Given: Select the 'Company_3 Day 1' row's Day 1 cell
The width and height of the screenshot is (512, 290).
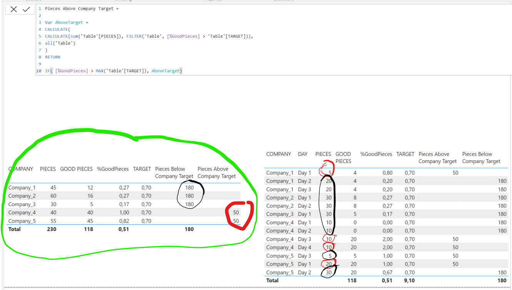Looking at the screenshot, I should [x=305, y=214].
